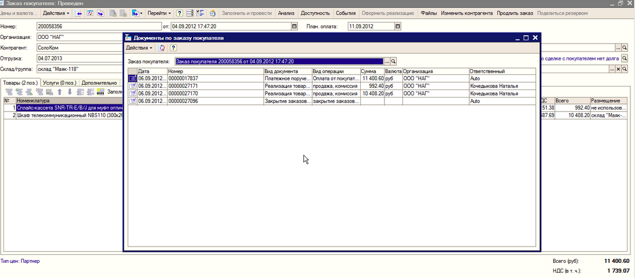Click the magnifier icon beside the нет долга link
Screen dimensions: 635x278
(625, 59)
